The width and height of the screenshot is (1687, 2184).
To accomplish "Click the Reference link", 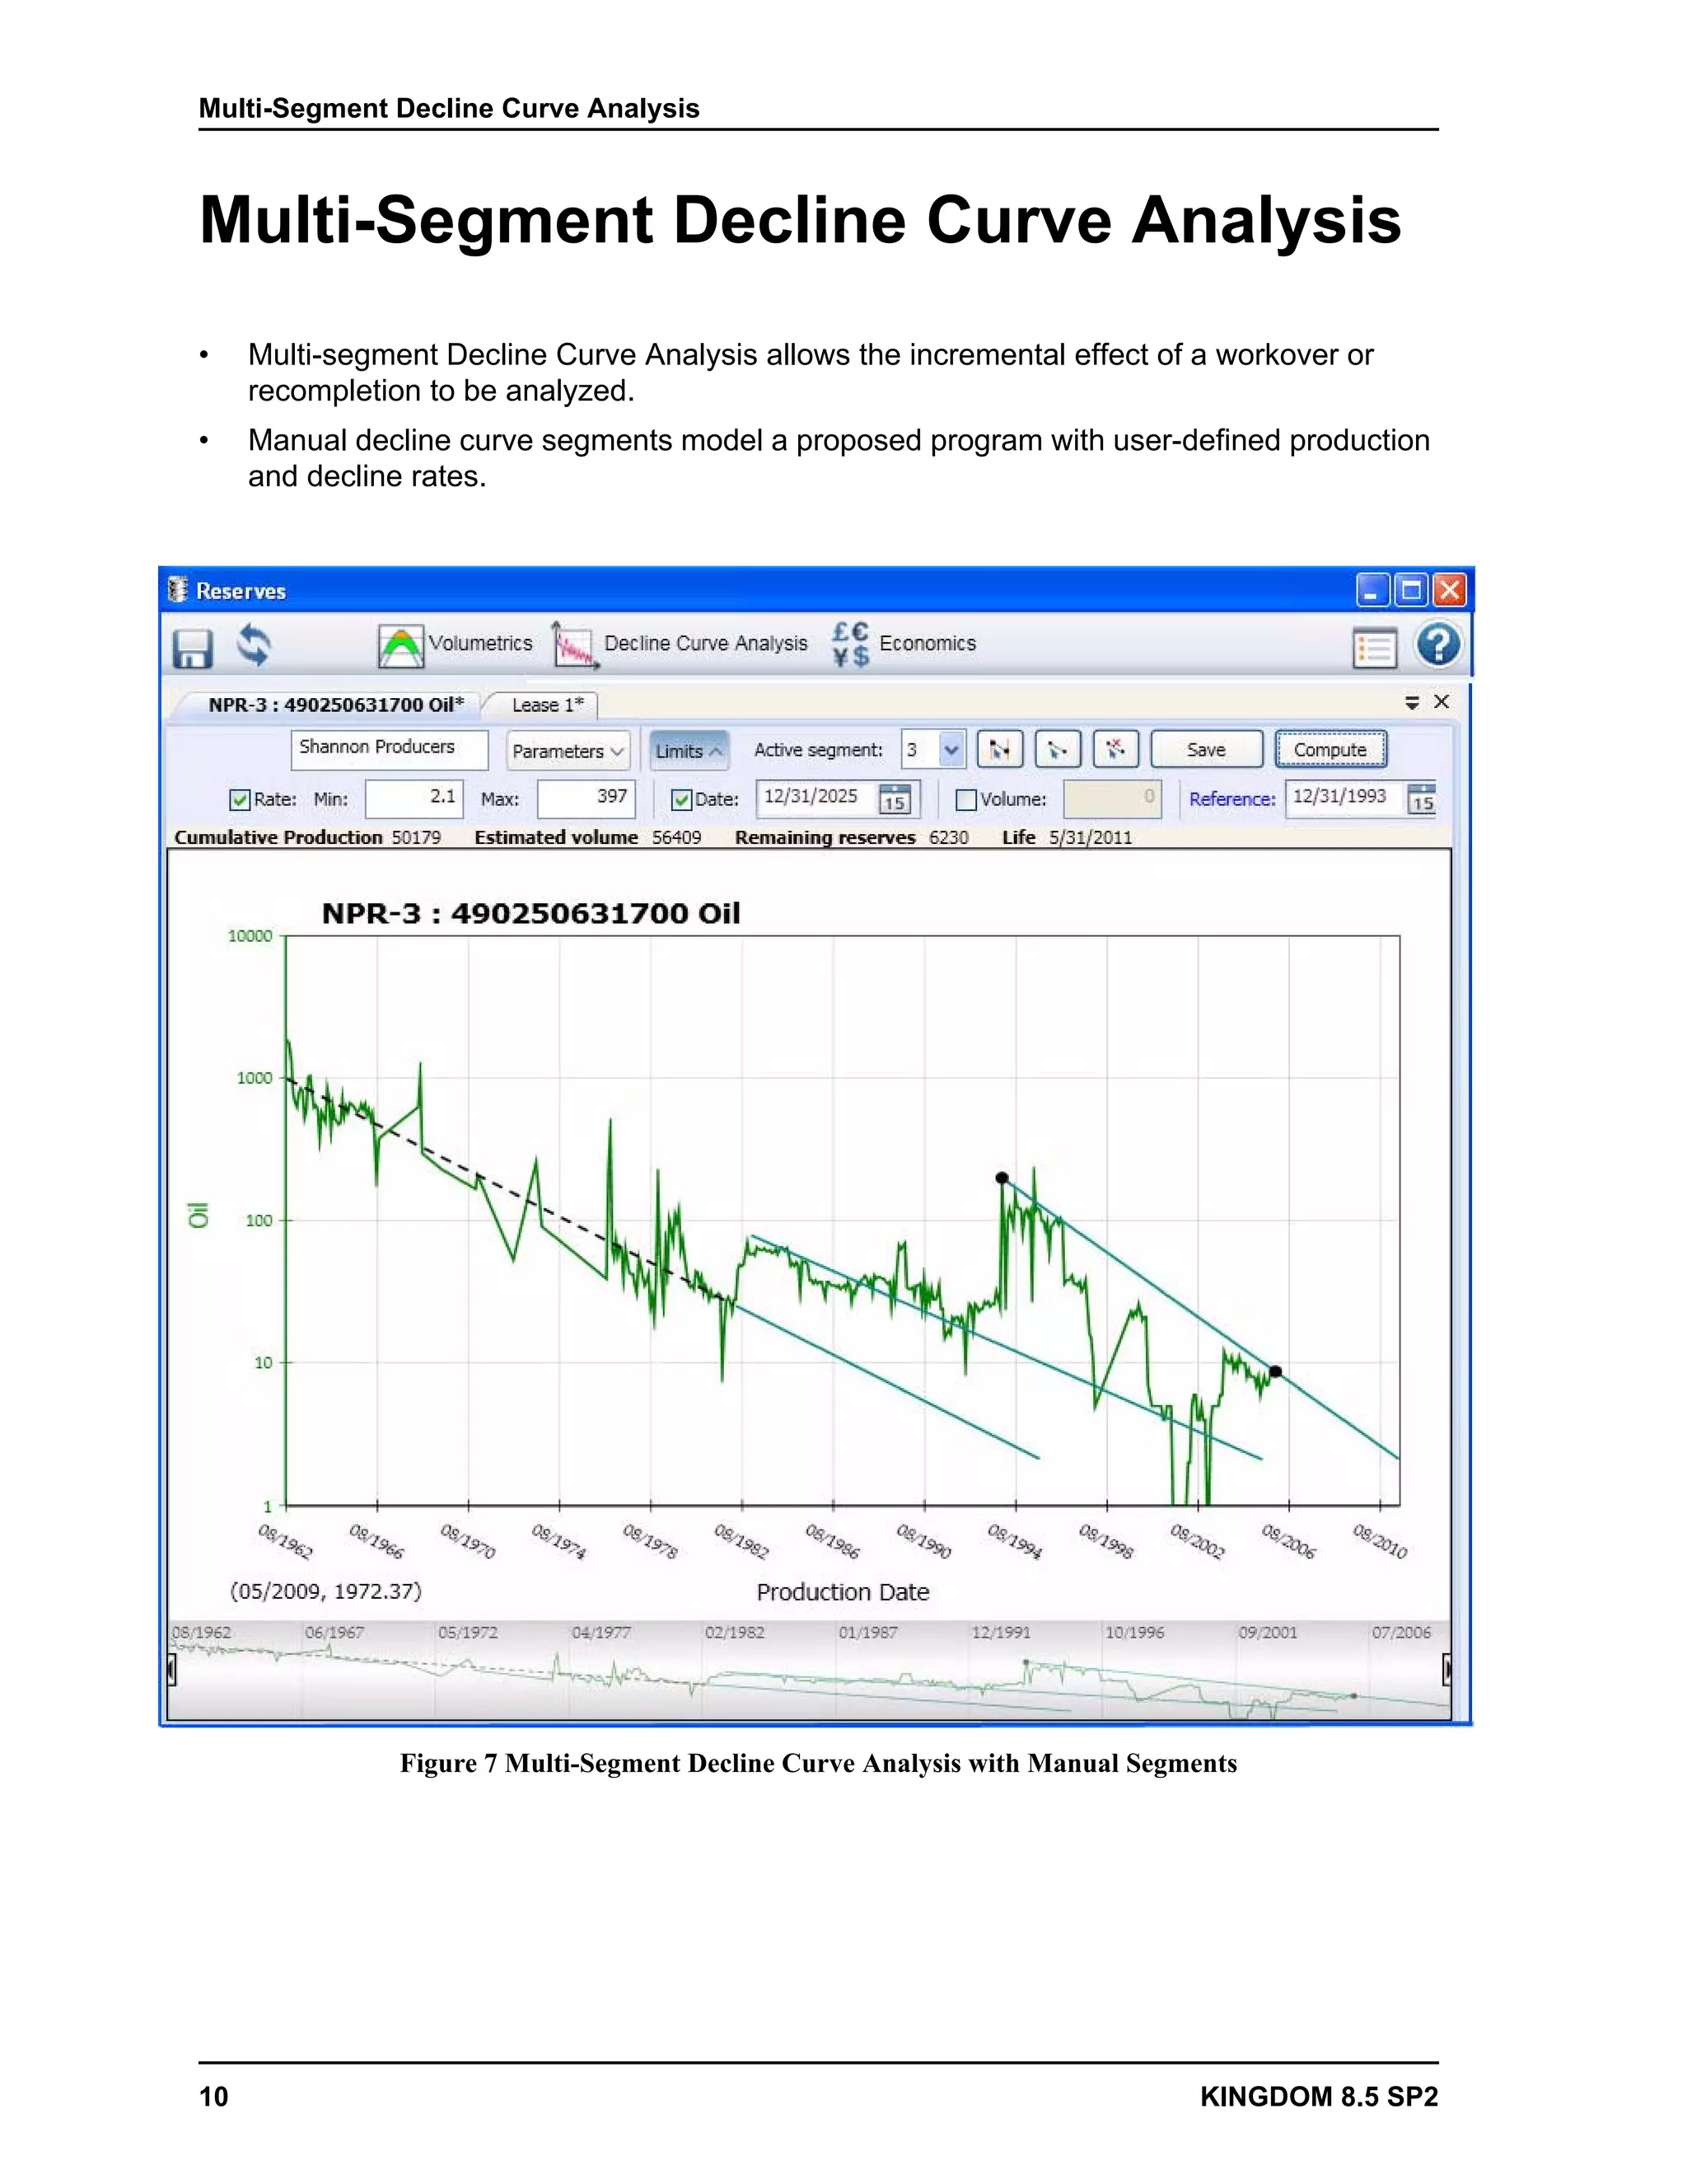I will [x=1231, y=799].
